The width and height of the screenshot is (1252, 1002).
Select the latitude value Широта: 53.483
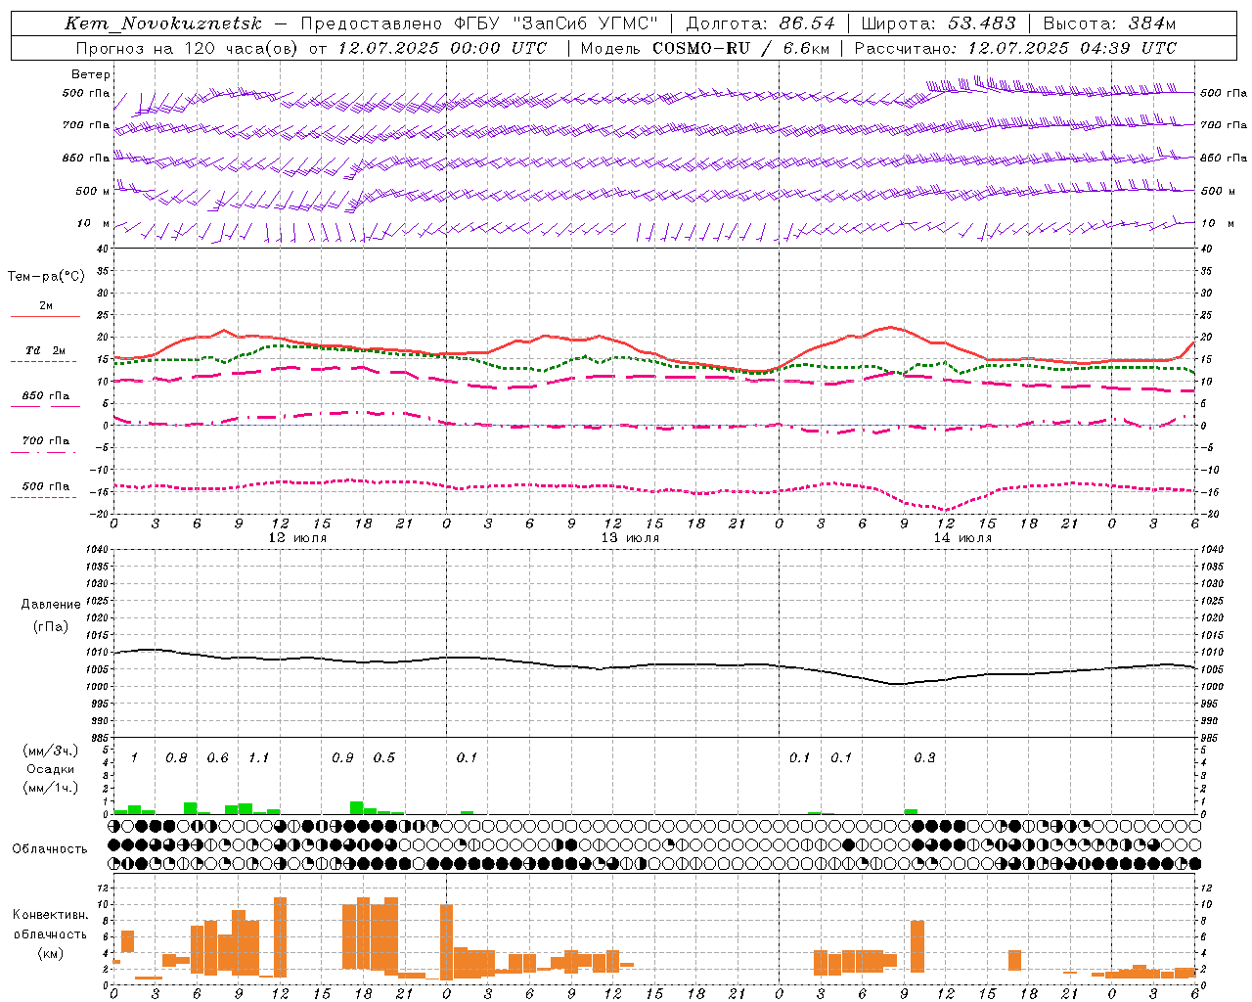938,23
